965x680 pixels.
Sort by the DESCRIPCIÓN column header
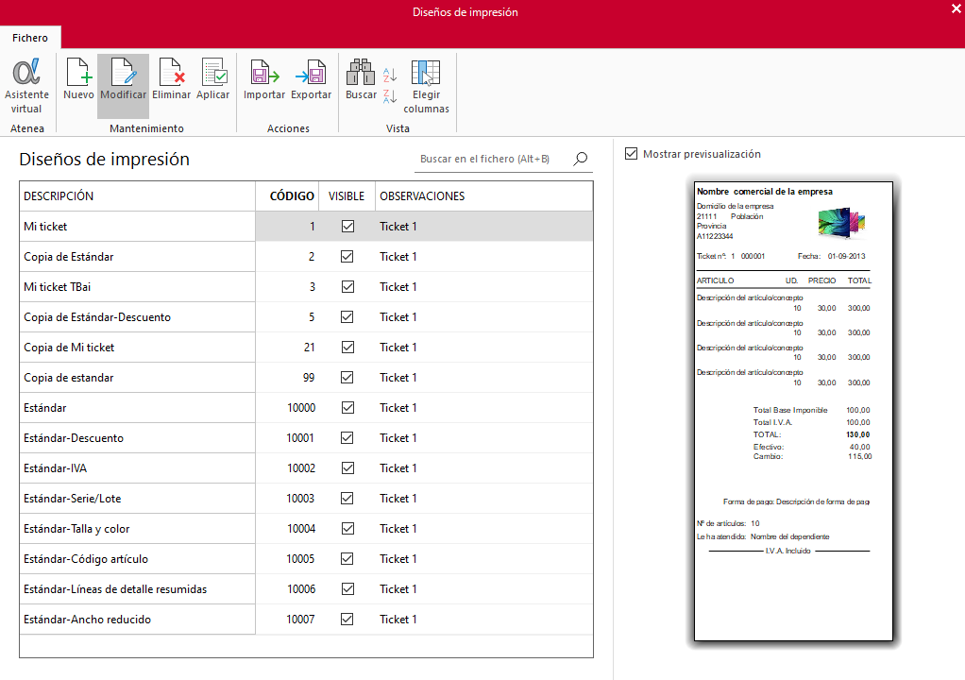137,196
